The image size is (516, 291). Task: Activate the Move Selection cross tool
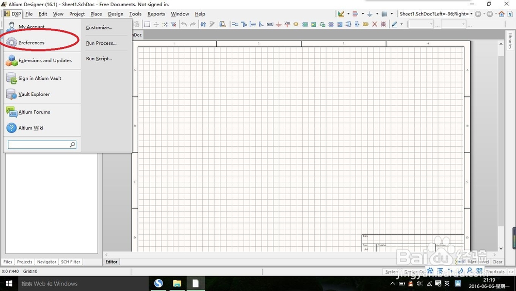156,24
